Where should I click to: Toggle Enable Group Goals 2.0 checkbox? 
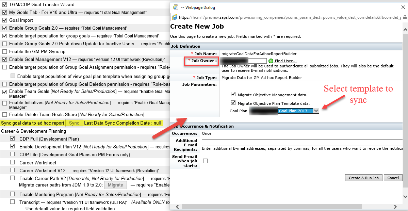(x=4, y=28)
